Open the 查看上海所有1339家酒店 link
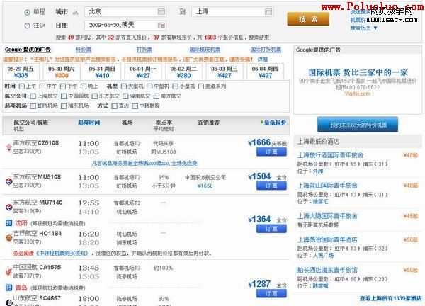Image resolution: width=425 pixels, height=306 pixels. (x=390, y=298)
